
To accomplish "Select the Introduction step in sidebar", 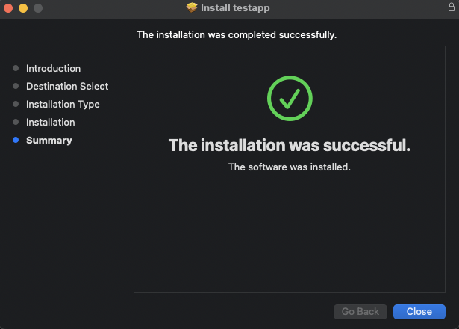I will (x=53, y=68).
